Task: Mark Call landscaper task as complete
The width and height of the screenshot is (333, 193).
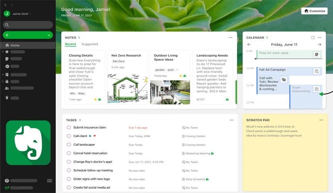Action: coord(69,145)
